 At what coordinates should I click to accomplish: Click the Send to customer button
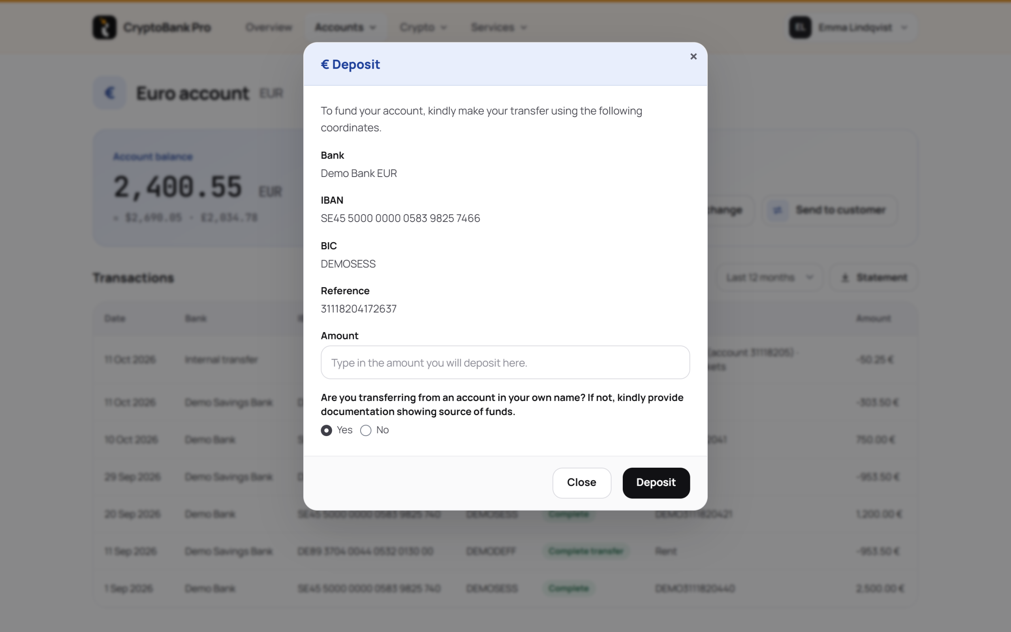[829, 210]
